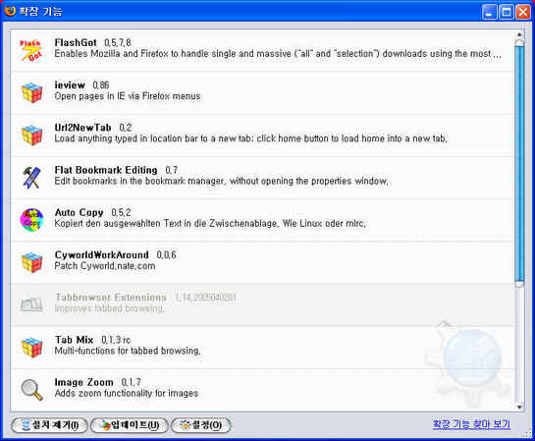Click 'Patch Cyworld.nate.com' description
The height and width of the screenshot is (441, 535).
click(x=105, y=266)
